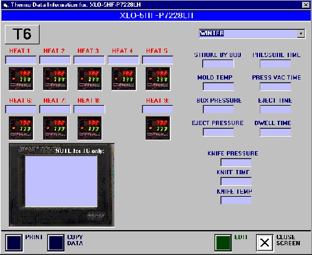Click the EJECT PRESSURE input field
The width and height of the screenshot is (312, 255).
tap(218, 132)
